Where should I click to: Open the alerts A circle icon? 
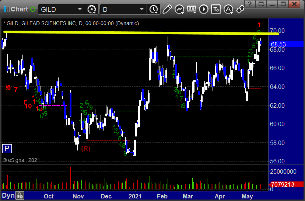click(x=228, y=9)
